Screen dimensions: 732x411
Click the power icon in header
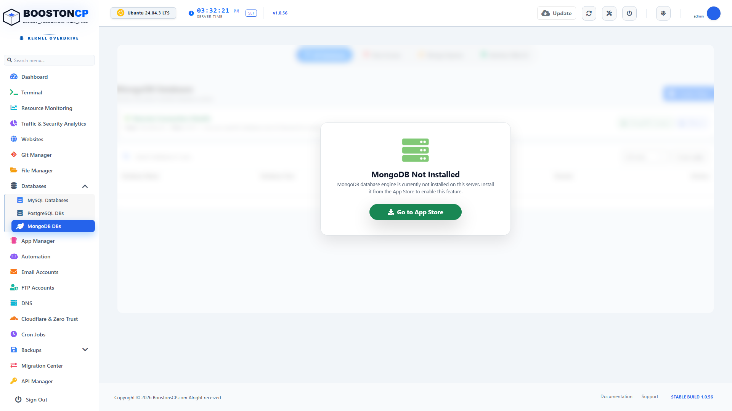[x=629, y=13]
